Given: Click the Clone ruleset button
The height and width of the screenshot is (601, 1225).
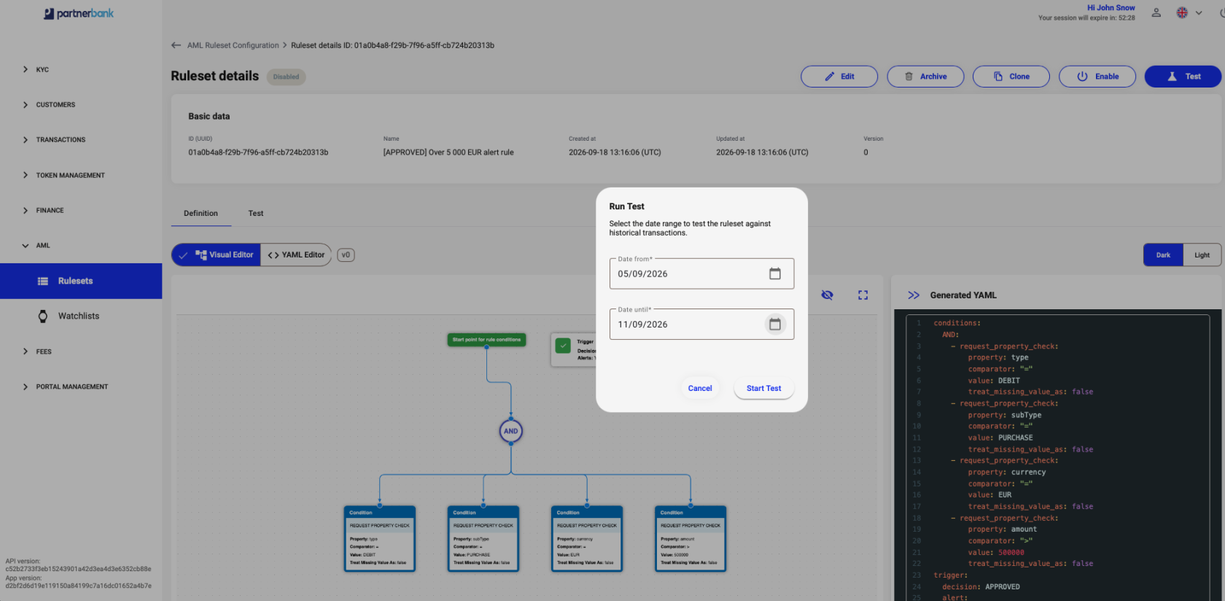Looking at the screenshot, I should (1011, 77).
